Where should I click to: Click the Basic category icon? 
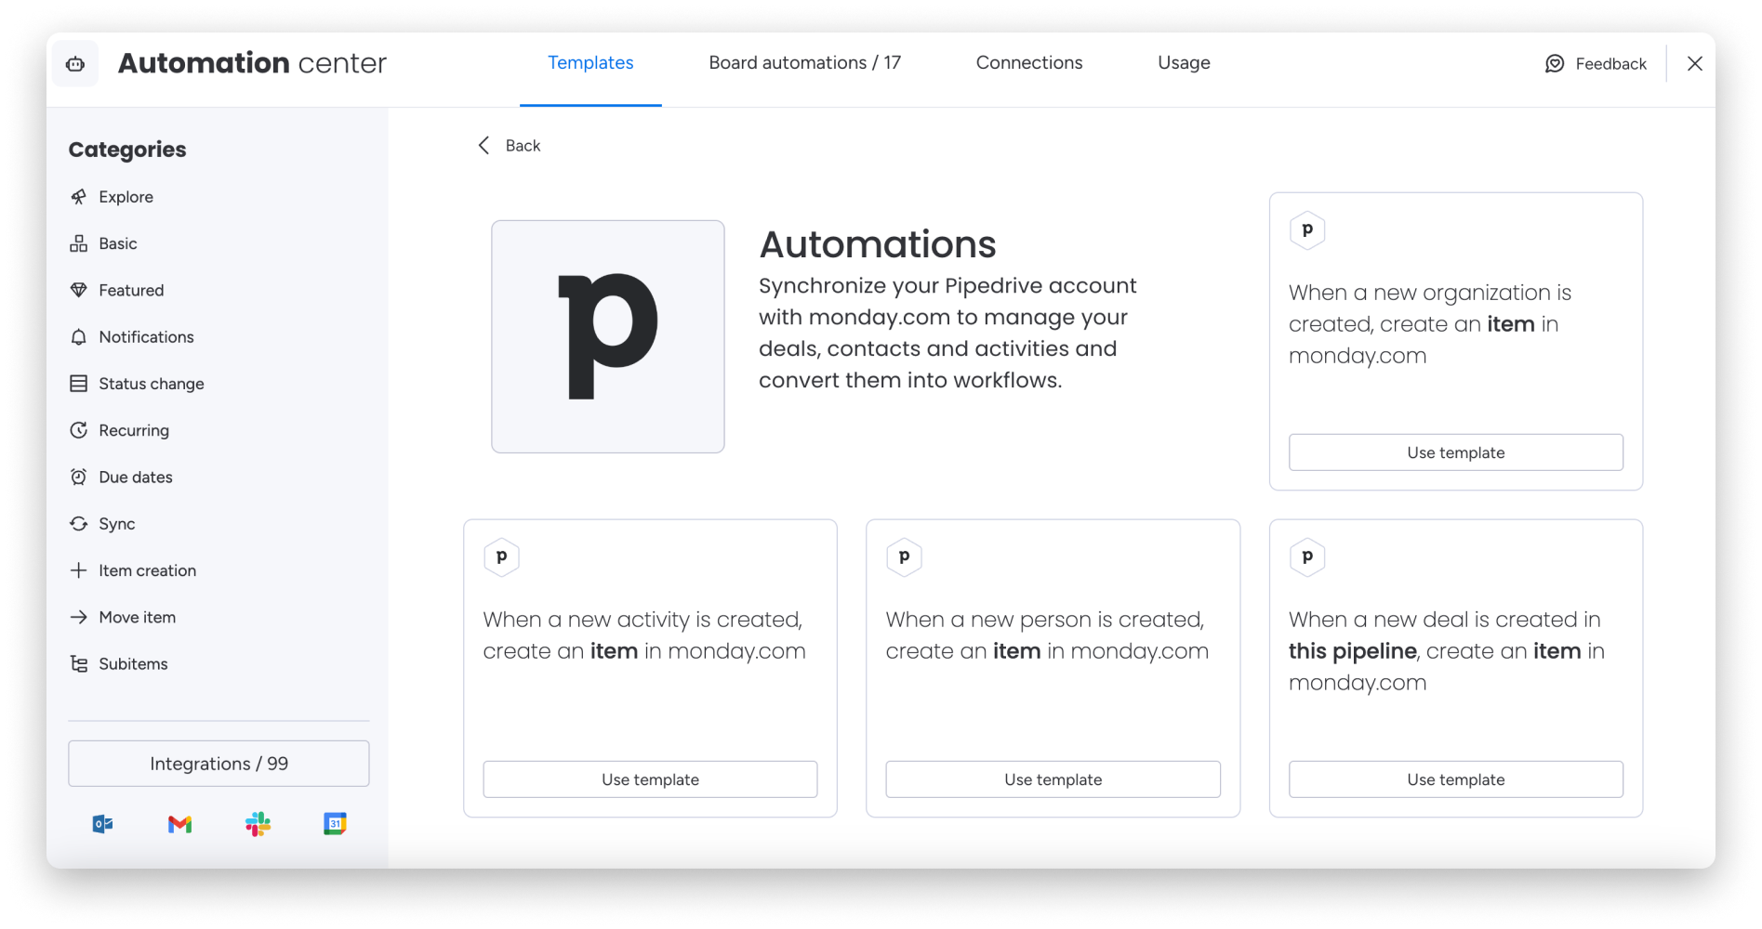coord(79,243)
